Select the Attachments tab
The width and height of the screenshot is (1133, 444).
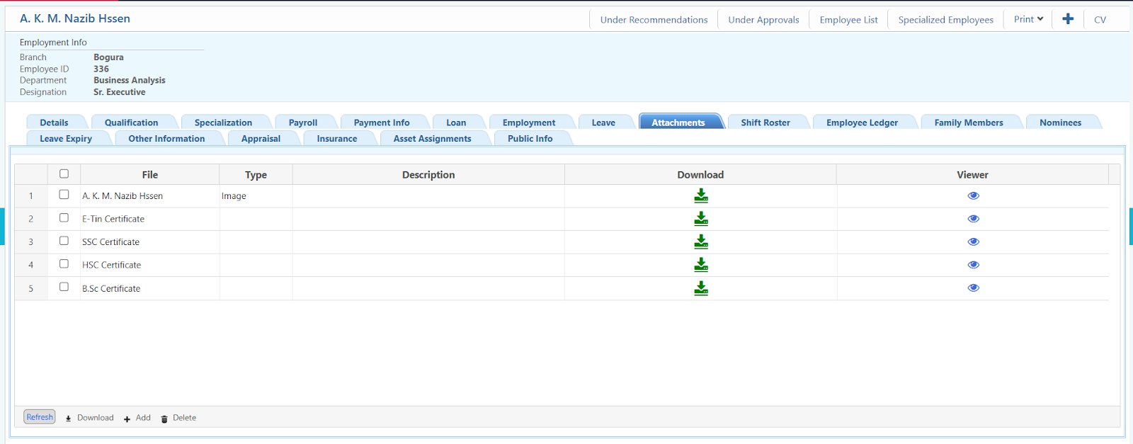click(678, 123)
